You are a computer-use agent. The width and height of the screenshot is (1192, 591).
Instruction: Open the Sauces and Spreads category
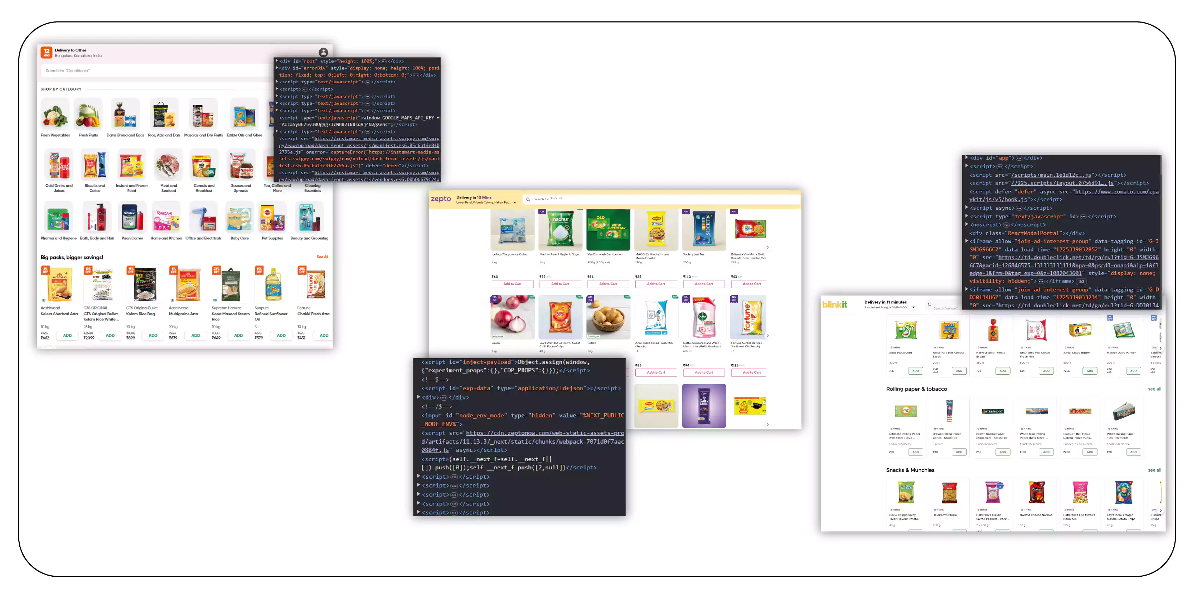241,171
